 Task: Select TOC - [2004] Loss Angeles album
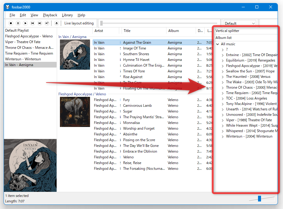tap(247, 98)
